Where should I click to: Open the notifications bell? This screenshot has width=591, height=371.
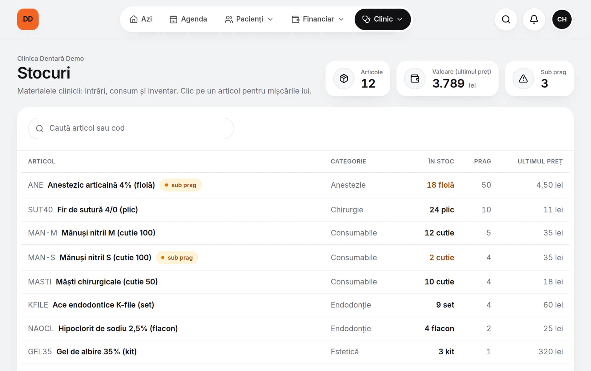click(534, 19)
